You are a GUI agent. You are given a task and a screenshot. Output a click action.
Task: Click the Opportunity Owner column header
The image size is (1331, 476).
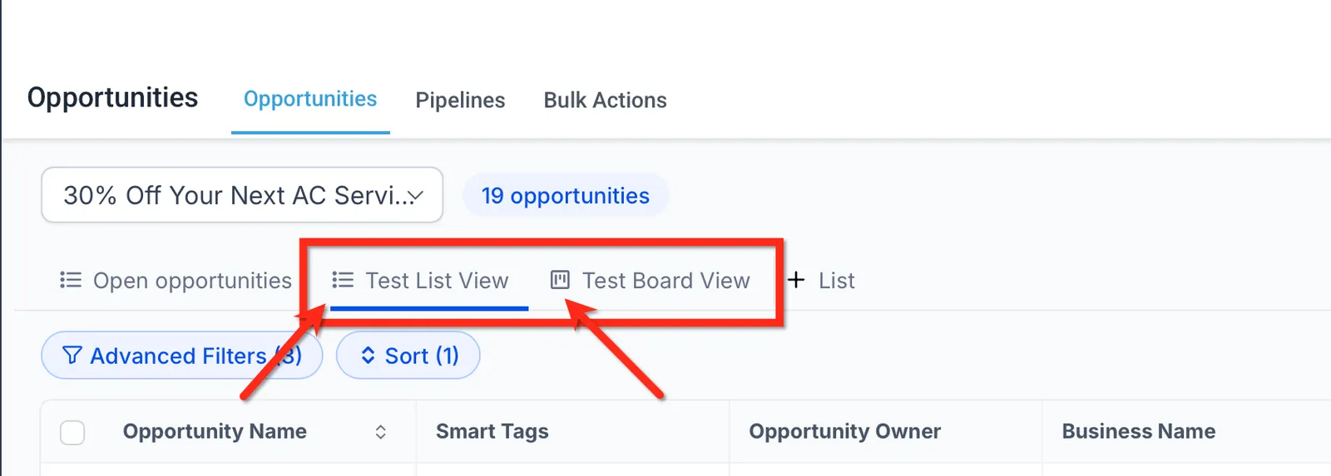(x=844, y=431)
